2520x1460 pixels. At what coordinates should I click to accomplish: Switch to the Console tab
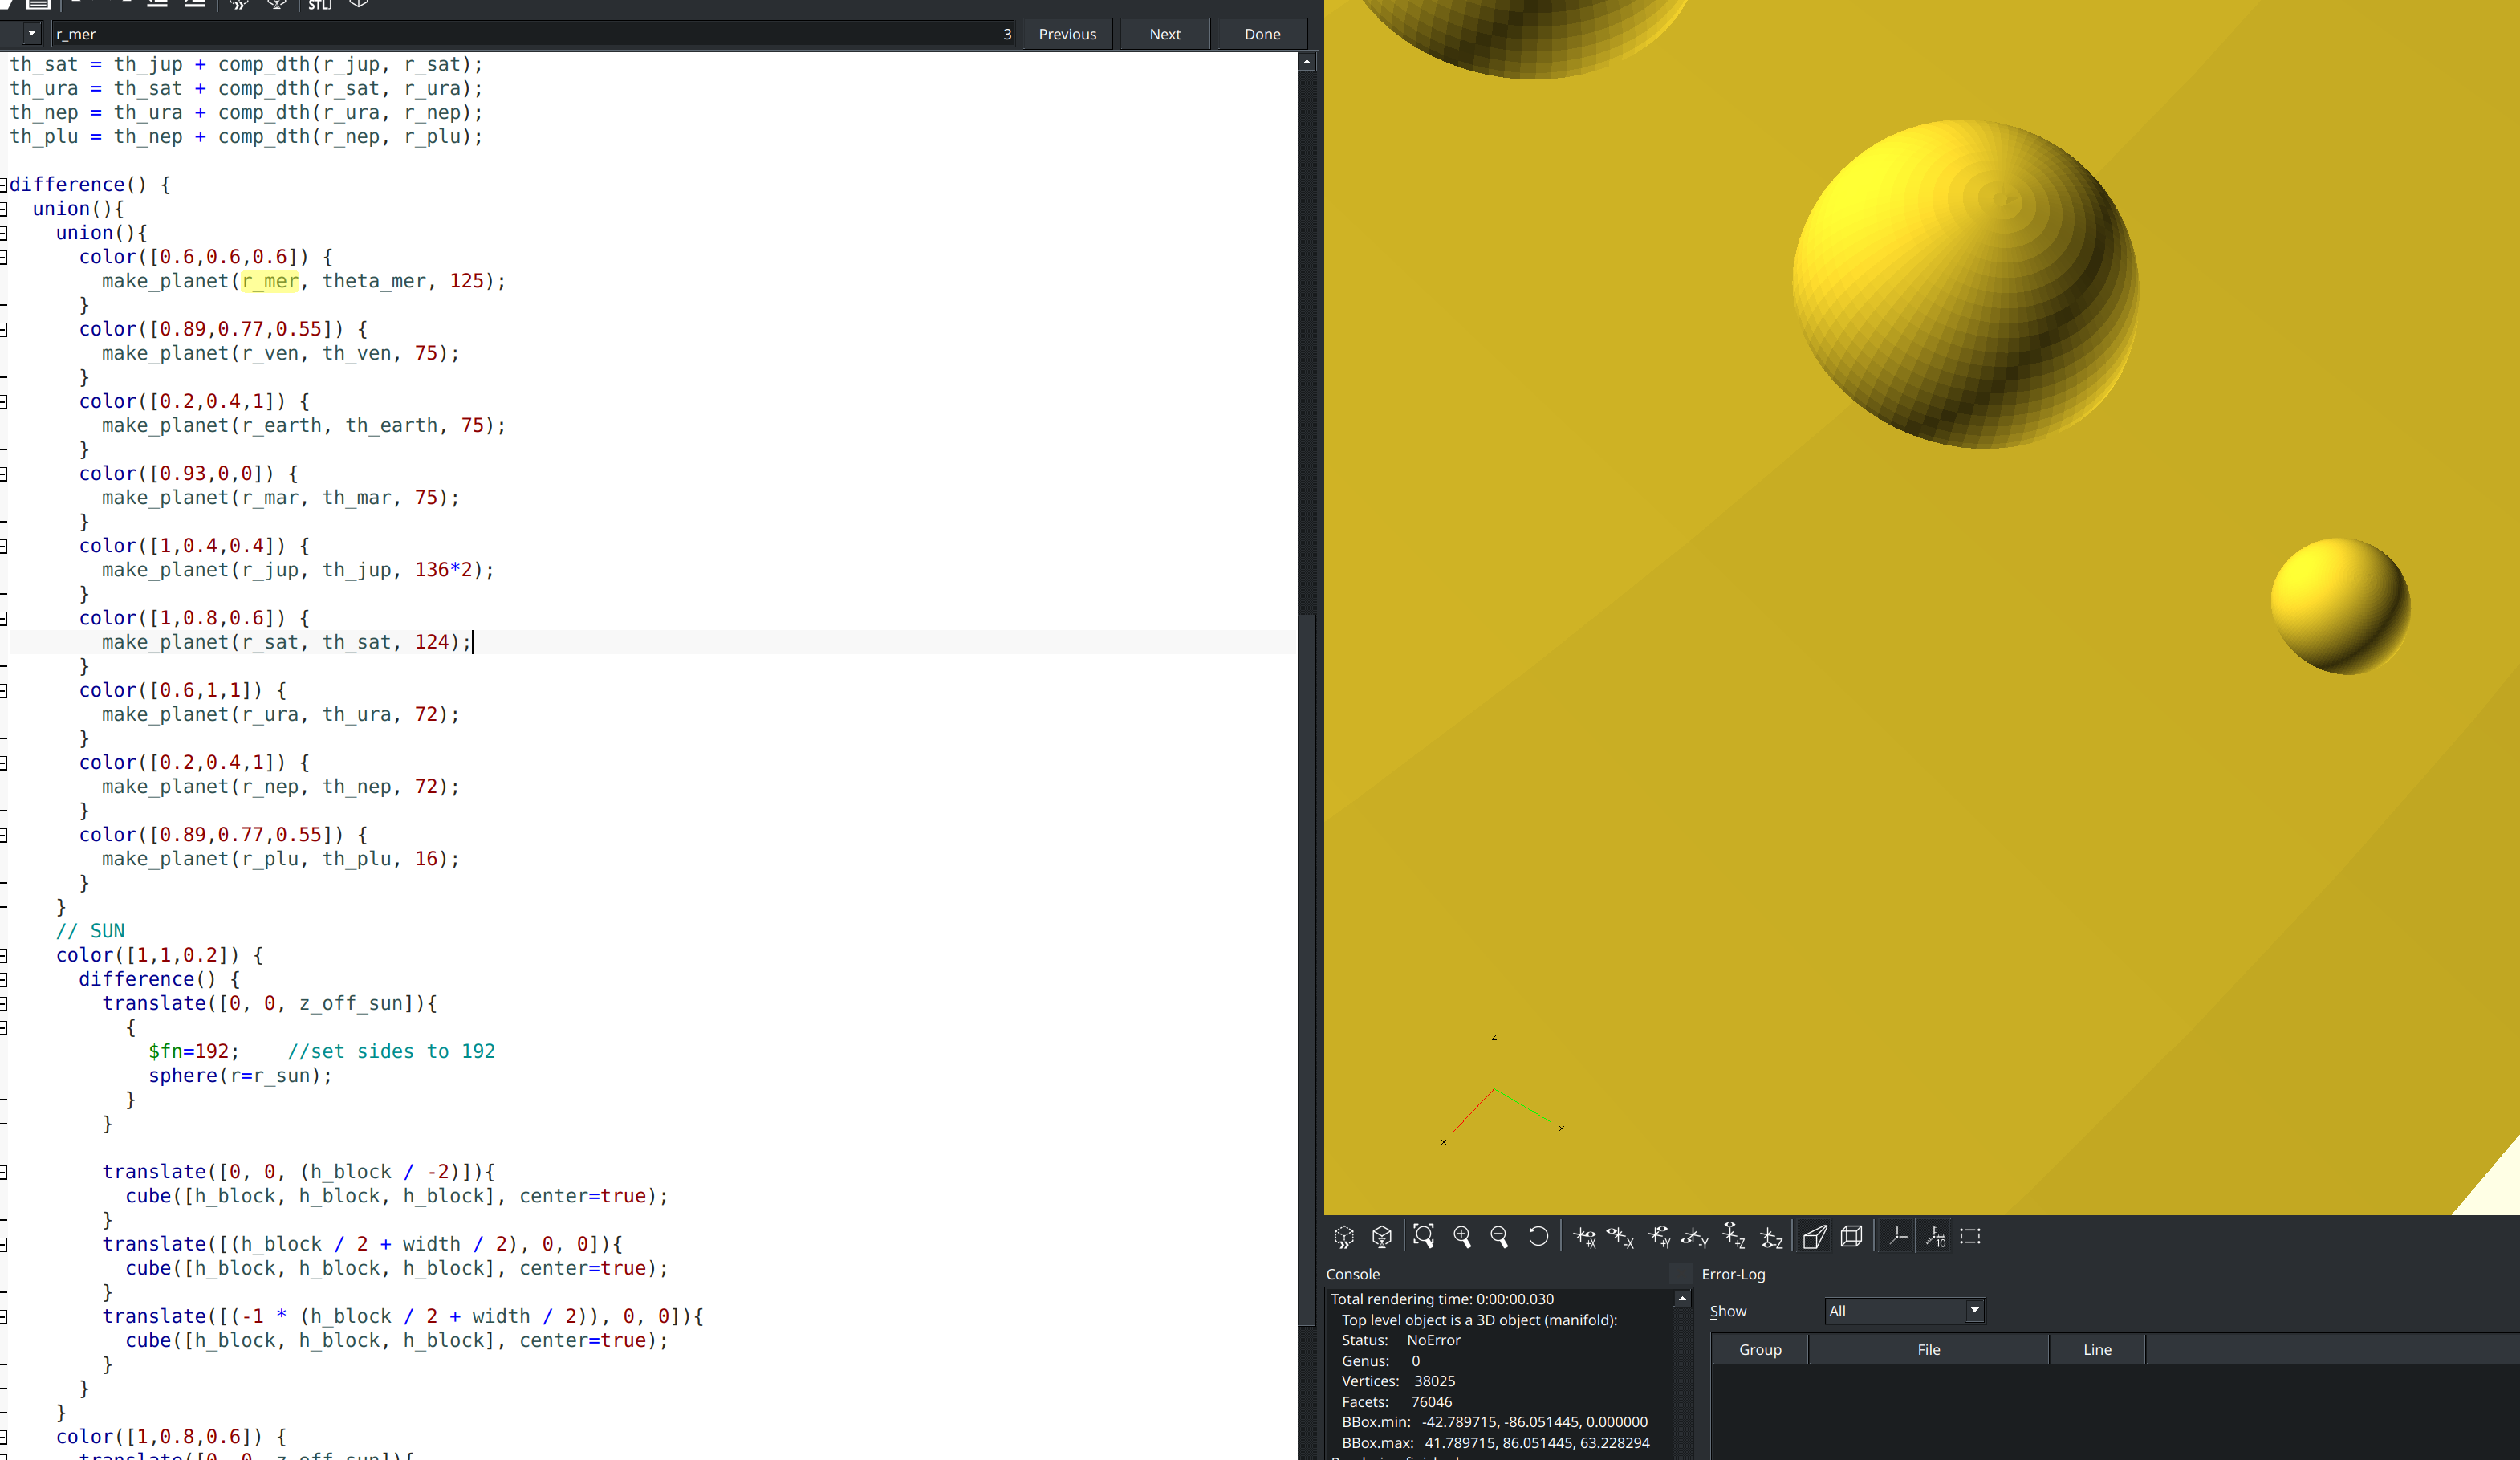(1353, 1273)
